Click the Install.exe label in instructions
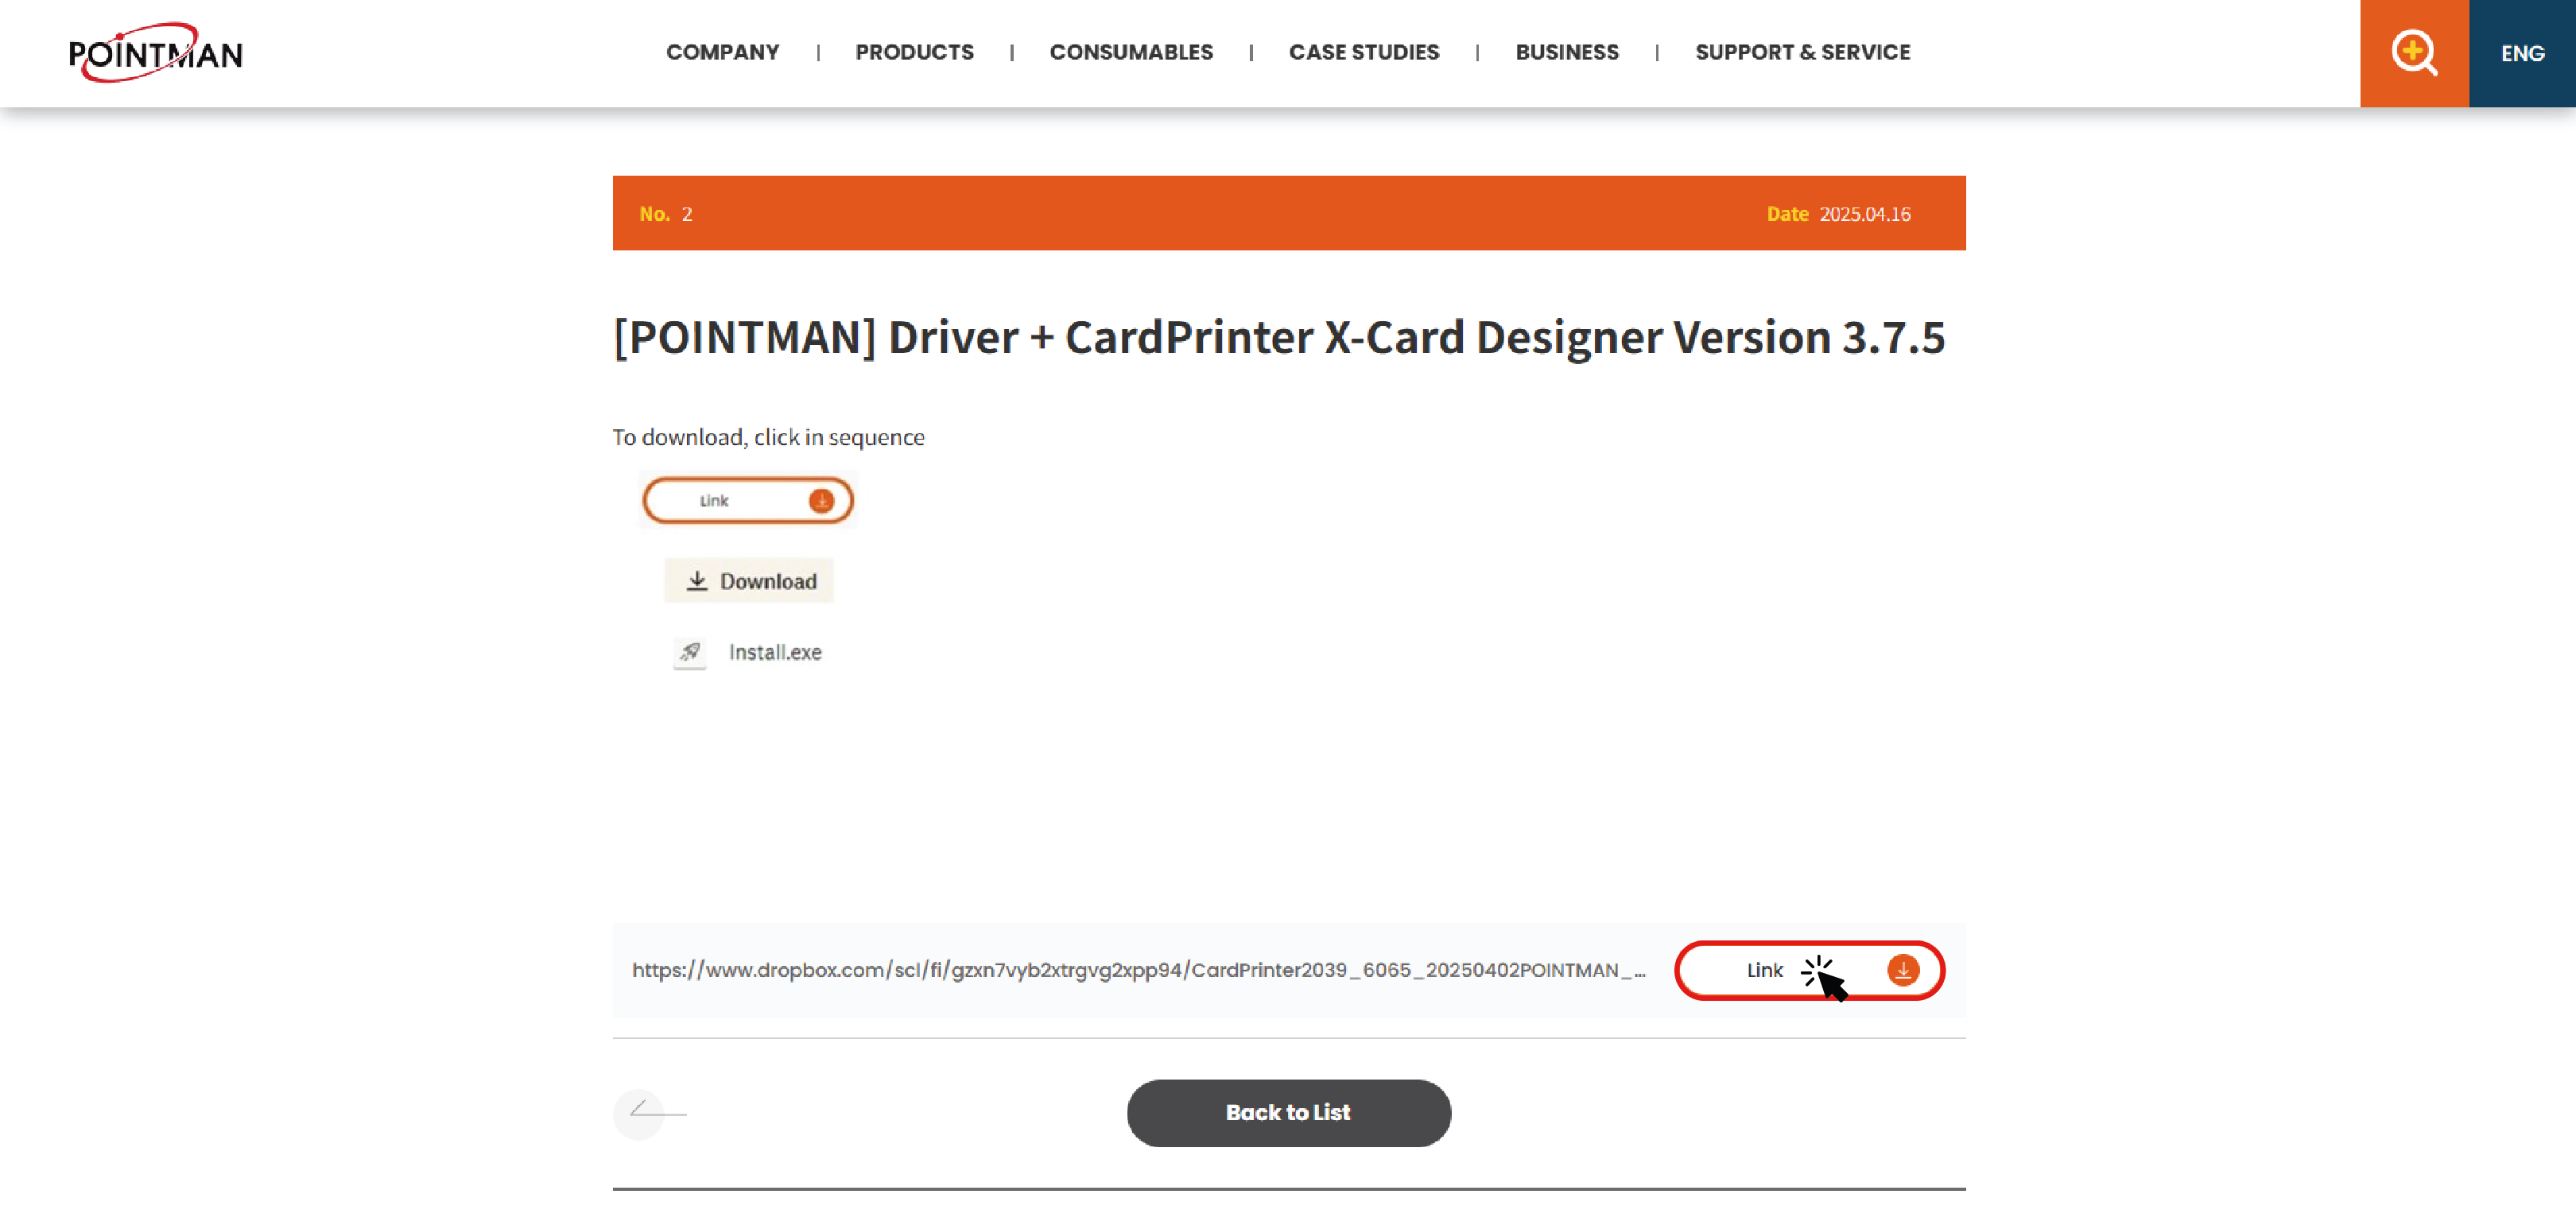The height and width of the screenshot is (1229, 2576). click(x=775, y=653)
